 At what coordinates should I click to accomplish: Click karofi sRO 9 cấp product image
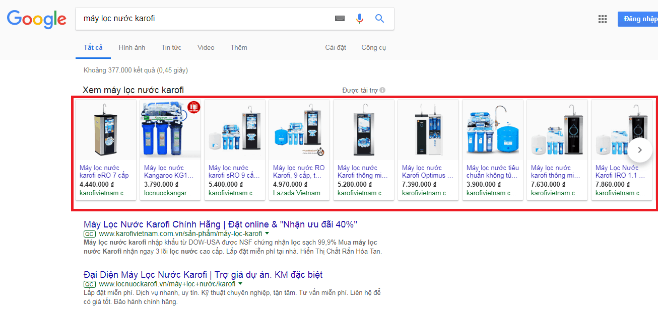click(x=235, y=130)
